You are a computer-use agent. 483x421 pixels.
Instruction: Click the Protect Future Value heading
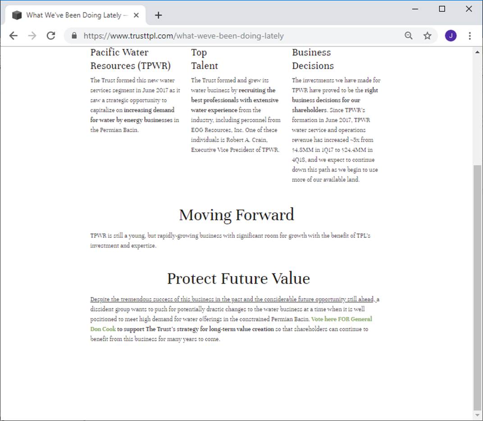pos(238,279)
